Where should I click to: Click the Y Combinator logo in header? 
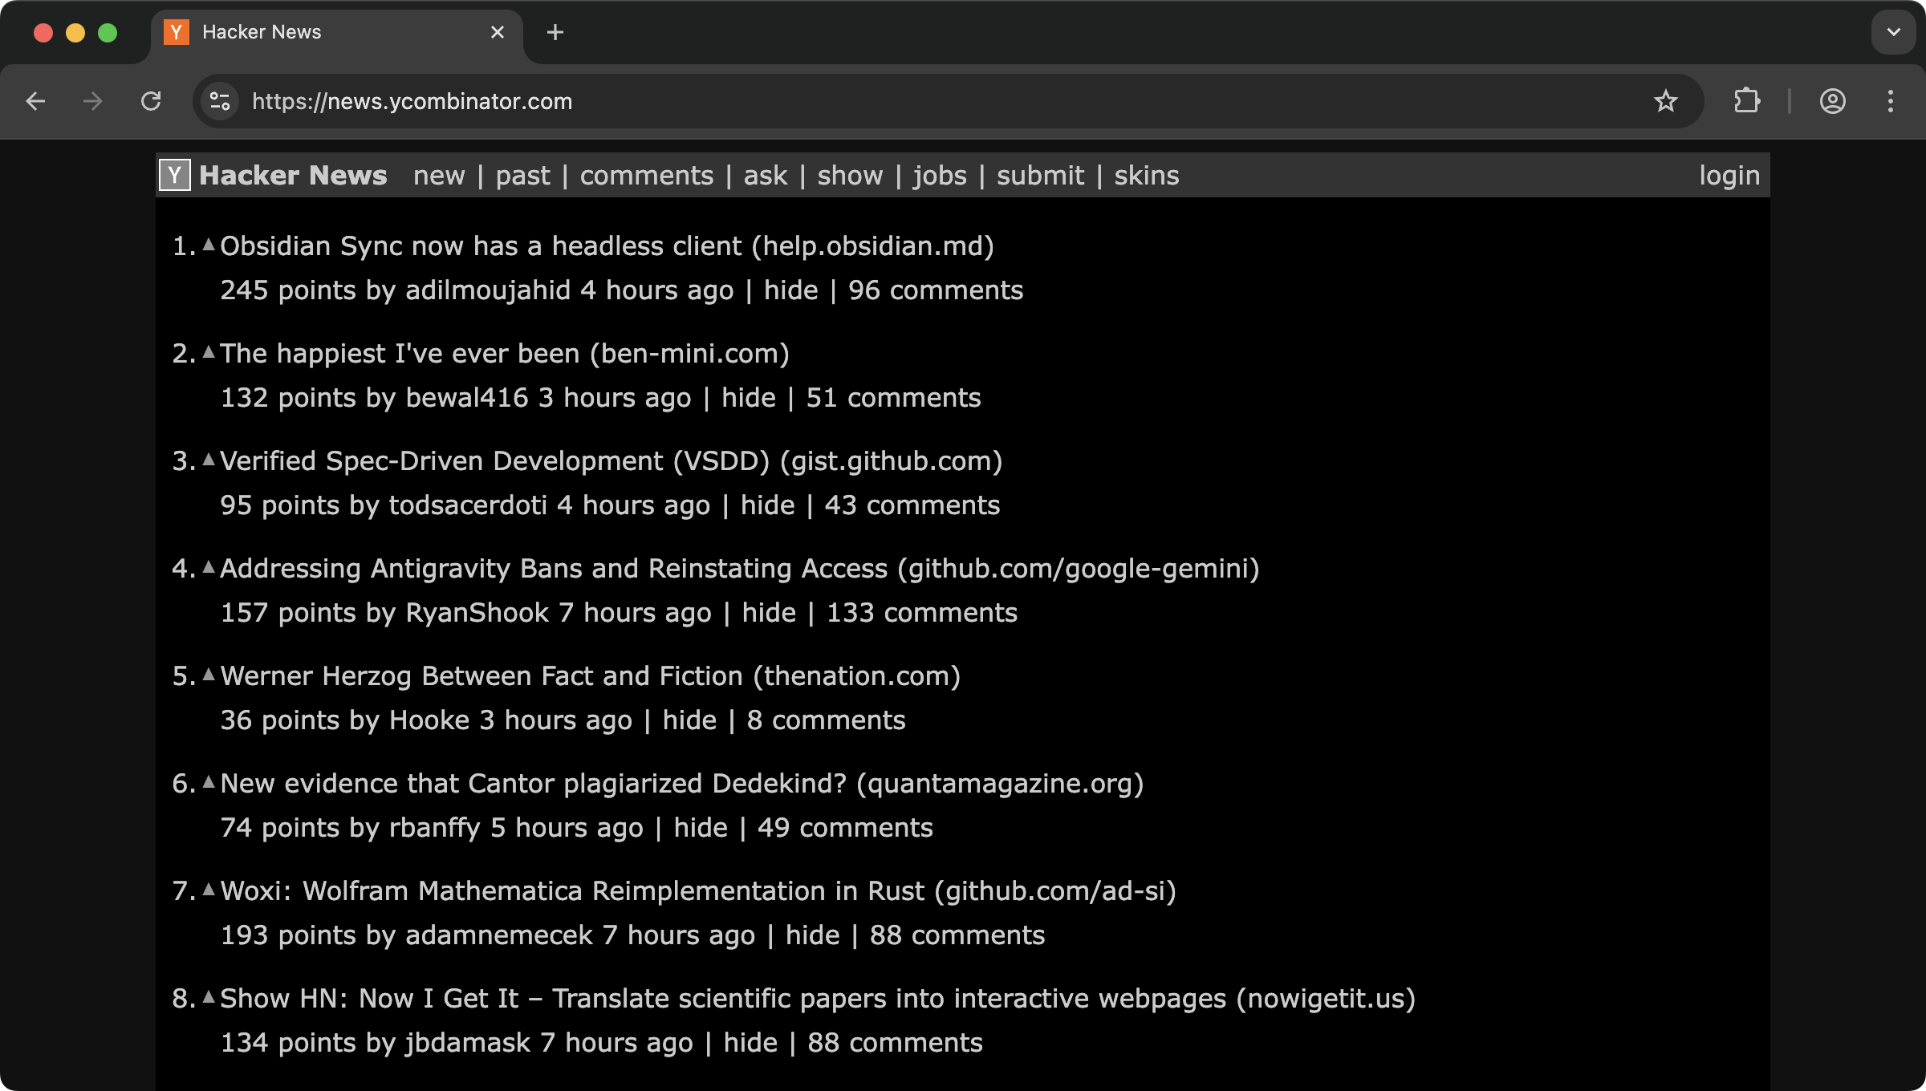(x=175, y=175)
